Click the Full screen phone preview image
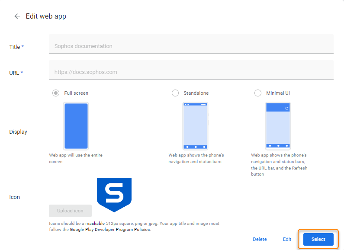Viewport: 344px width, 250px height. (x=76, y=126)
